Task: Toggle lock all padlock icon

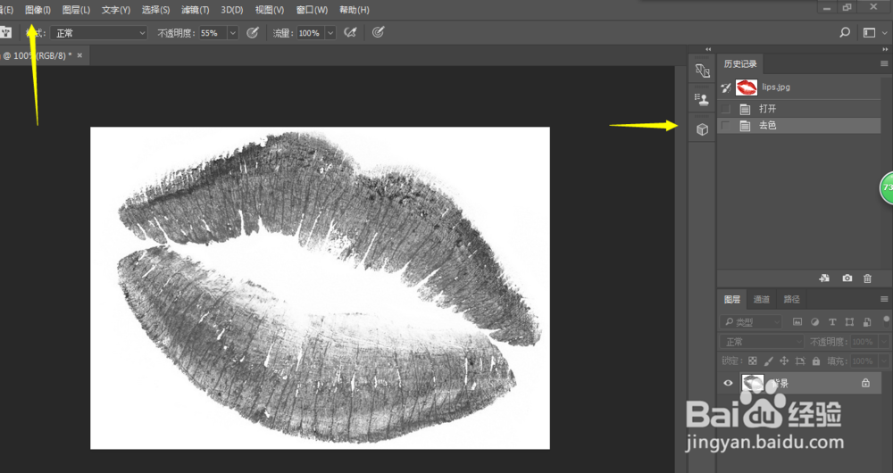Action: (x=816, y=361)
